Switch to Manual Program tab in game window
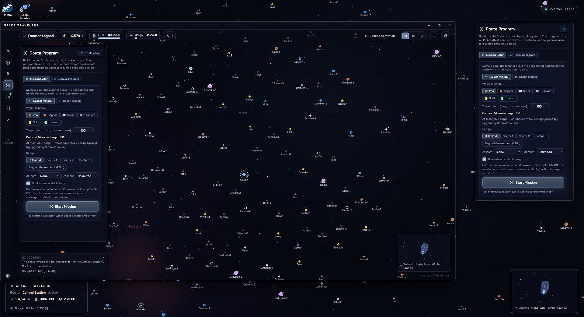This screenshot has height=317, width=584. click(x=66, y=79)
